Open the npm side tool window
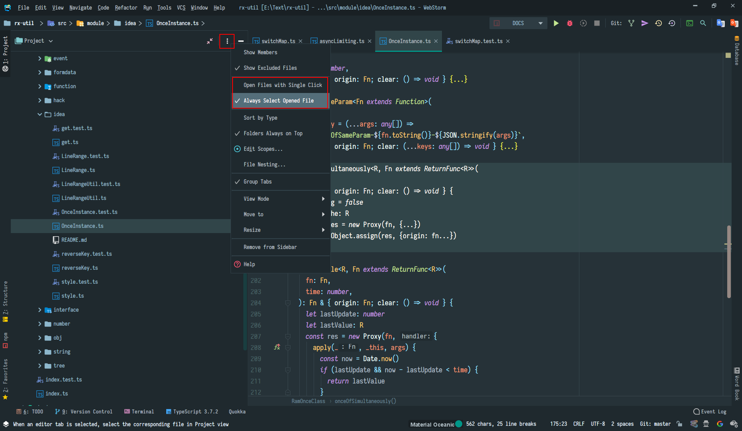 click(x=5, y=340)
